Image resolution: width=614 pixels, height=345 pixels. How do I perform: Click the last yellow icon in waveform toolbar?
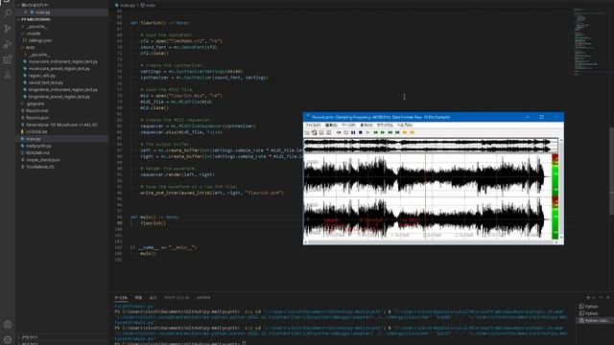tap(412, 132)
